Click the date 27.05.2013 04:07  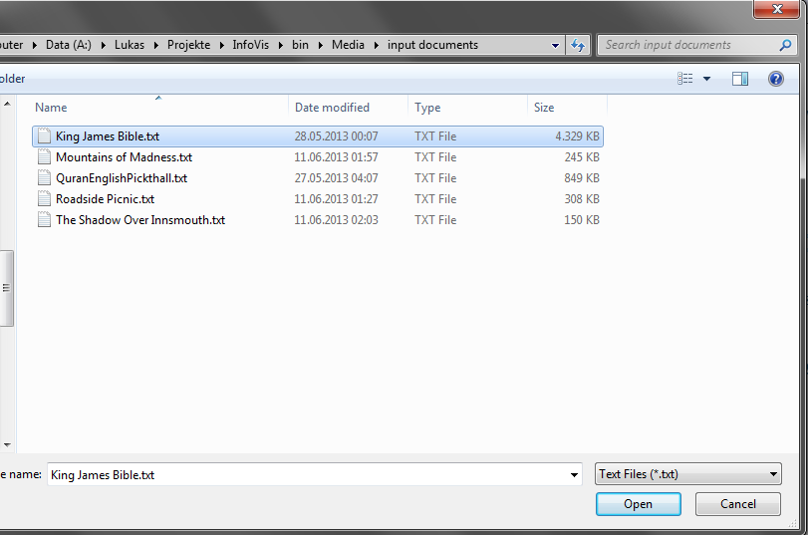point(336,177)
